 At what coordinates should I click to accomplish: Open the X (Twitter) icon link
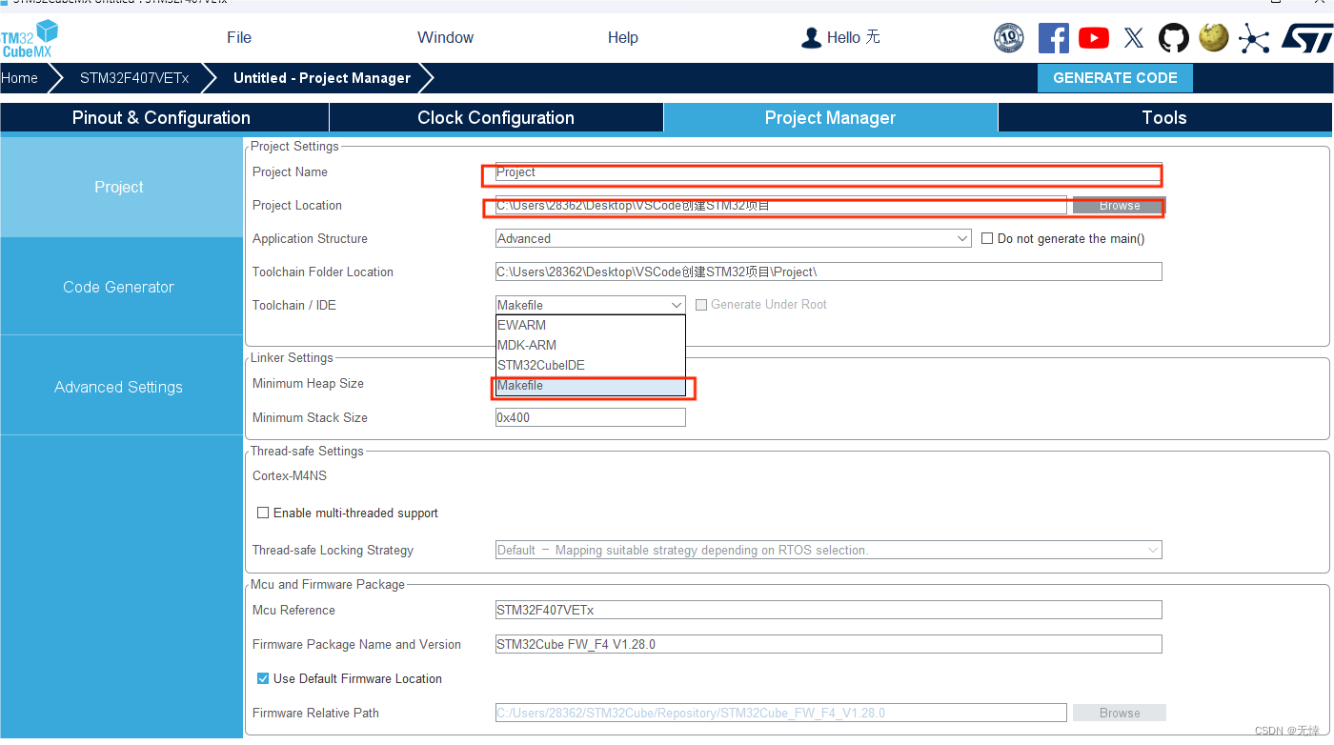[x=1133, y=38]
